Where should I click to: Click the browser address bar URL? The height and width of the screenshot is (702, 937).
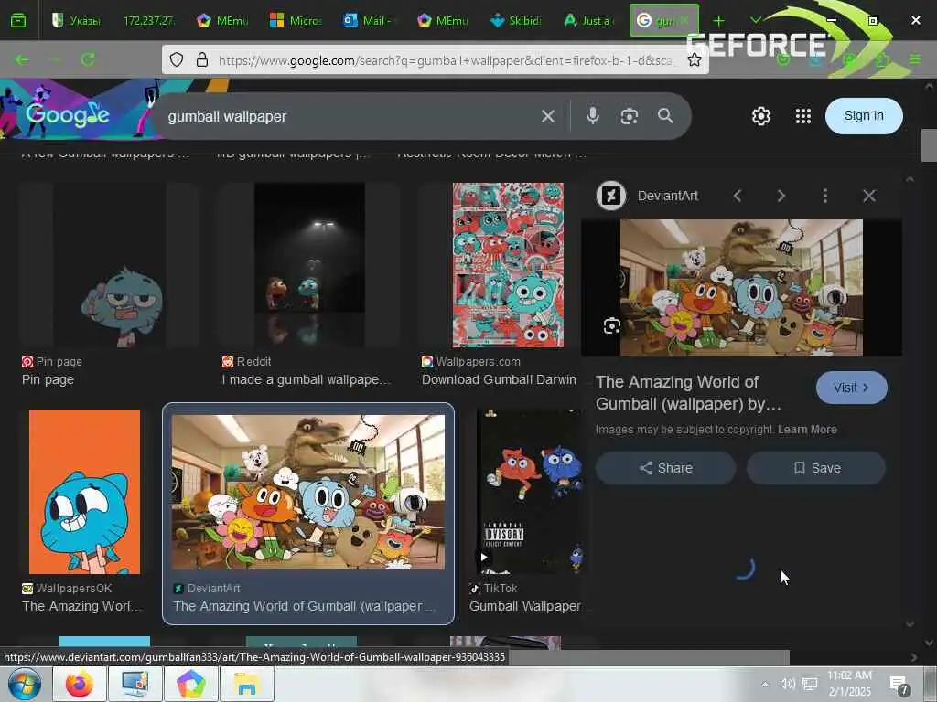click(446, 59)
